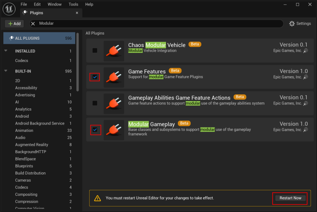Open Settings gear icon
The height and width of the screenshot is (212, 317).
click(292, 23)
